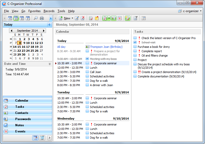Open the tasks view icon dropdown arrow

pyautogui.click(x=109, y=18)
